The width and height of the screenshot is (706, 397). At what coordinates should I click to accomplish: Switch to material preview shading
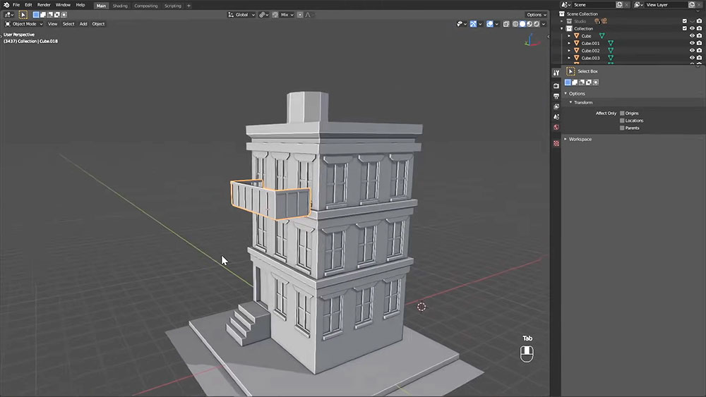[529, 24]
